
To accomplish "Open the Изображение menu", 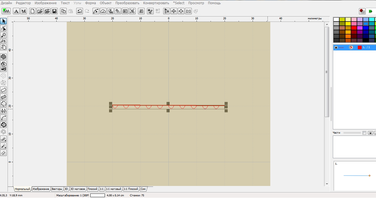I will pyautogui.click(x=46, y=3).
